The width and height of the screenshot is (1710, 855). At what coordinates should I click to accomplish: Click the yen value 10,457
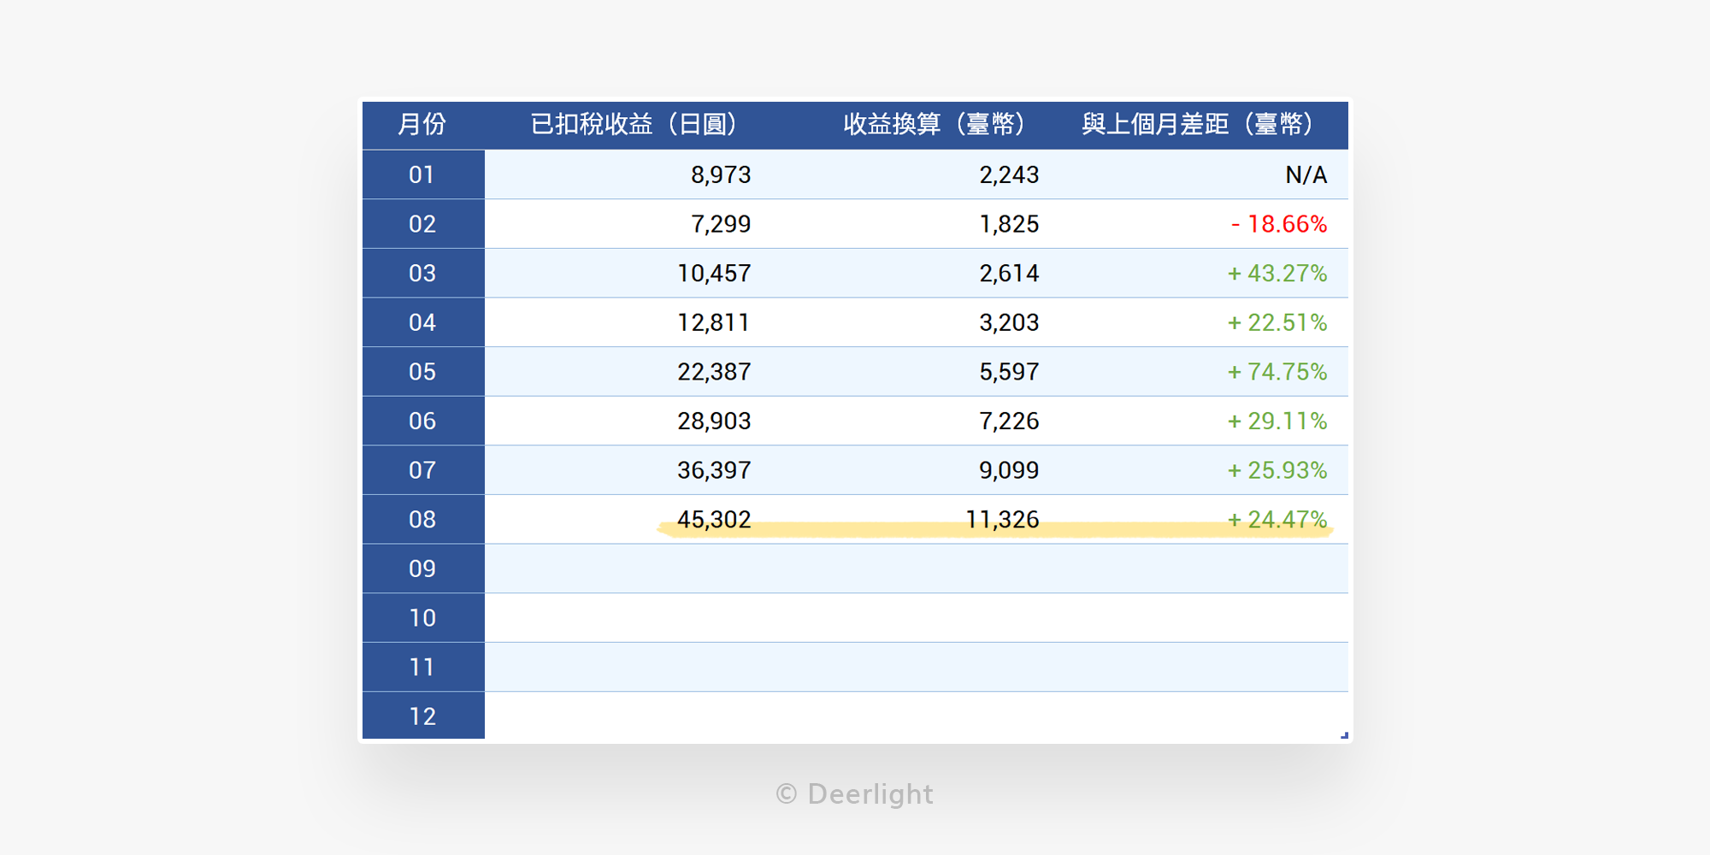pyautogui.click(x=714, y=274)
